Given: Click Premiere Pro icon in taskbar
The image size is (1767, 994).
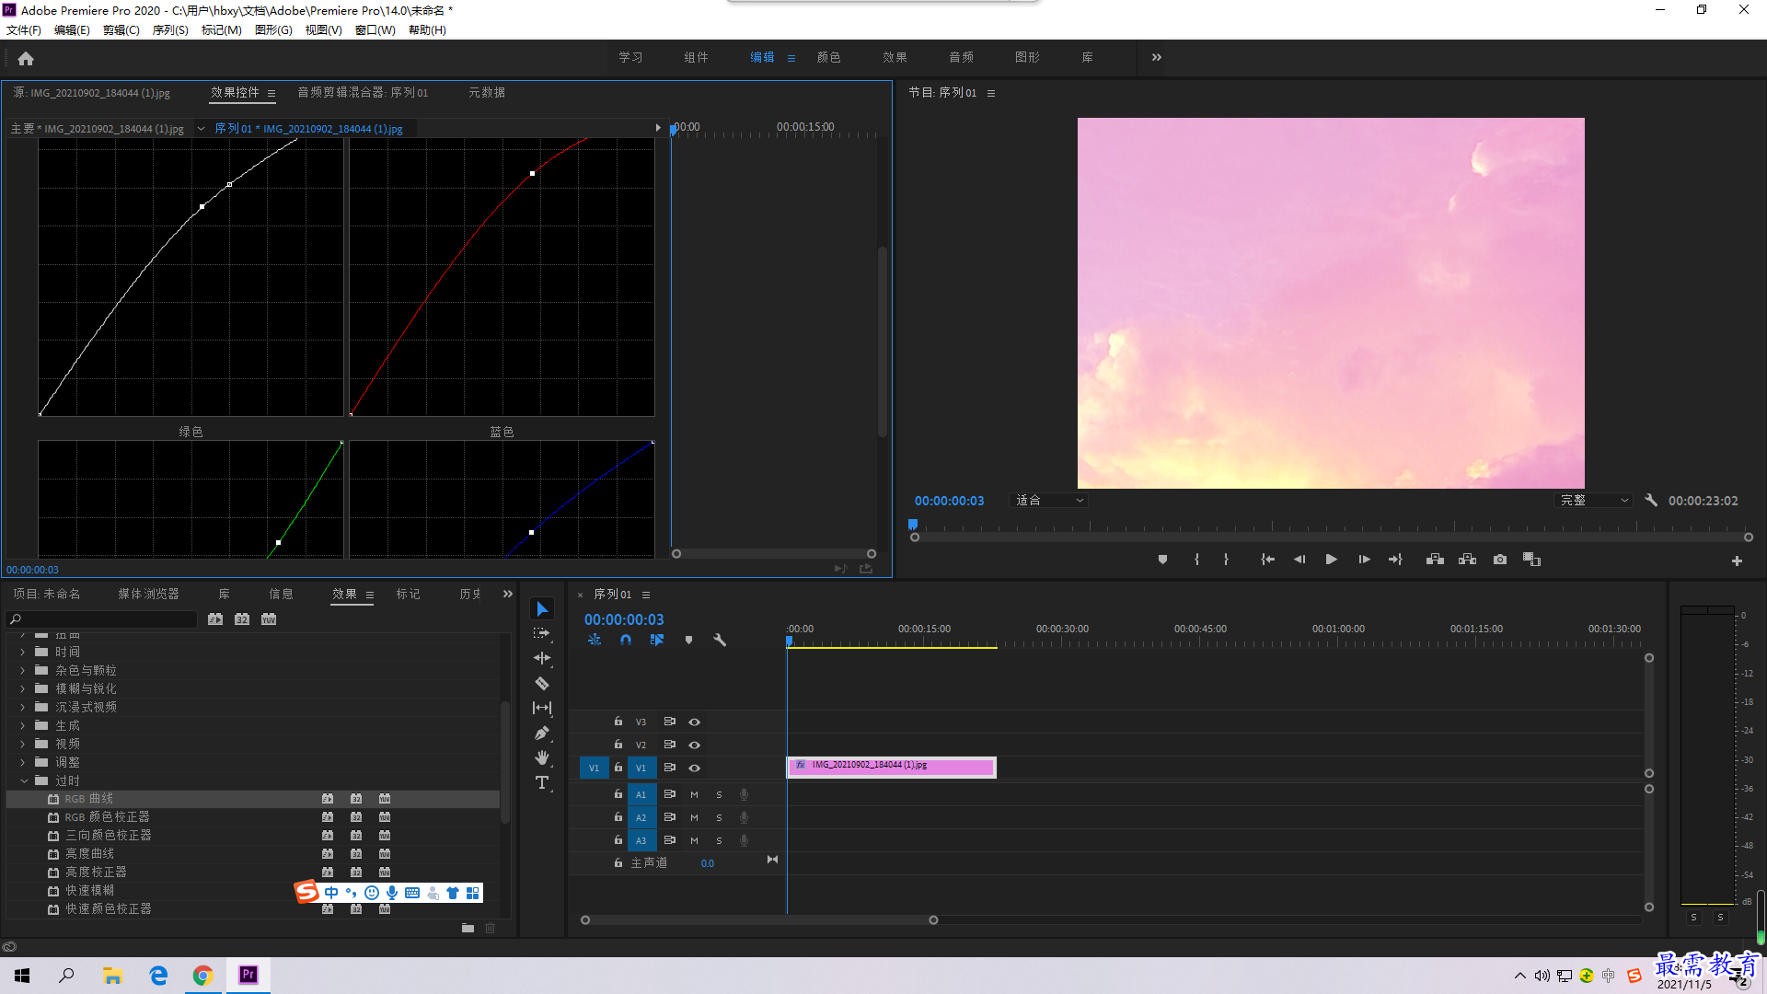Looking at the screenshot, I should click(248, 975).
